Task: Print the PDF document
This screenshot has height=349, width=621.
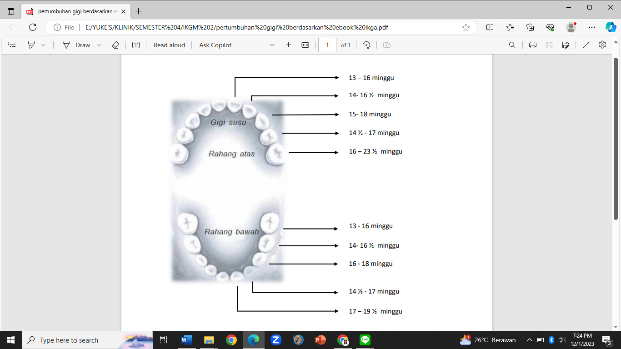Action: click(533, 45)
